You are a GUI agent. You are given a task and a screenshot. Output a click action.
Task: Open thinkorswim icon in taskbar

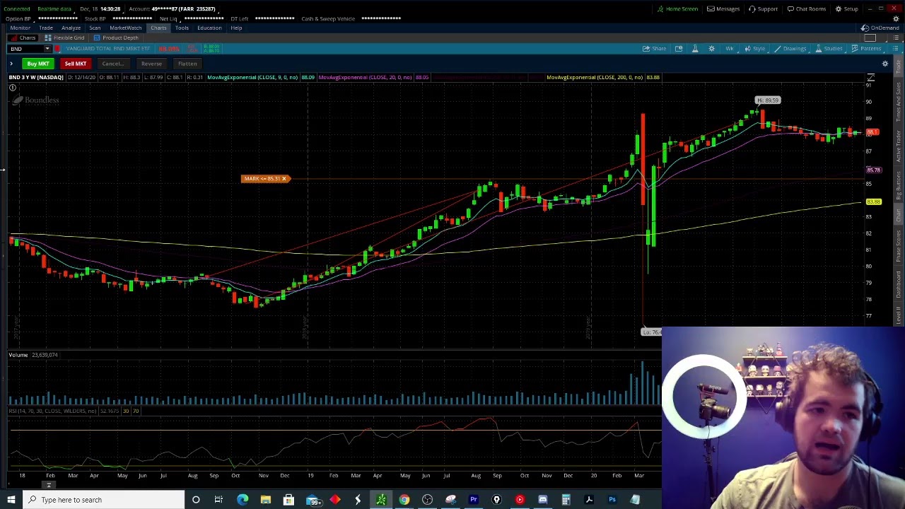pyautogui.click(x=381, y=500)
